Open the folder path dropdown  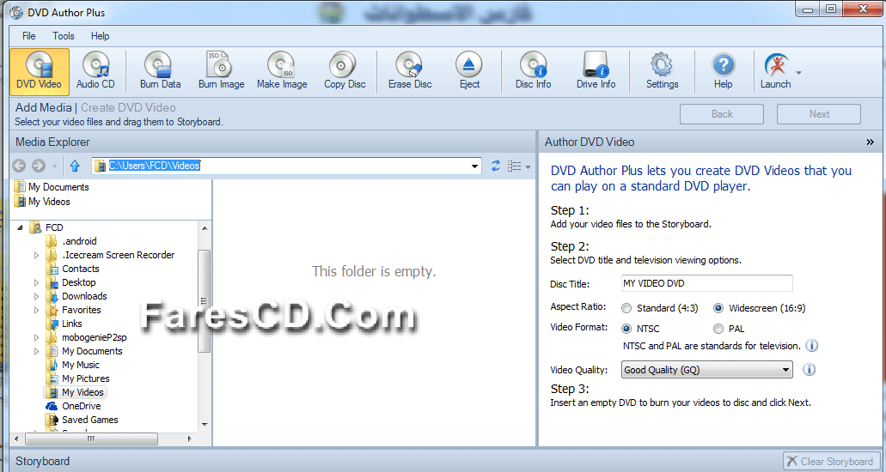point(474,166)
